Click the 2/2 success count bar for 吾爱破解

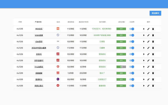click(x=121, y=73)
